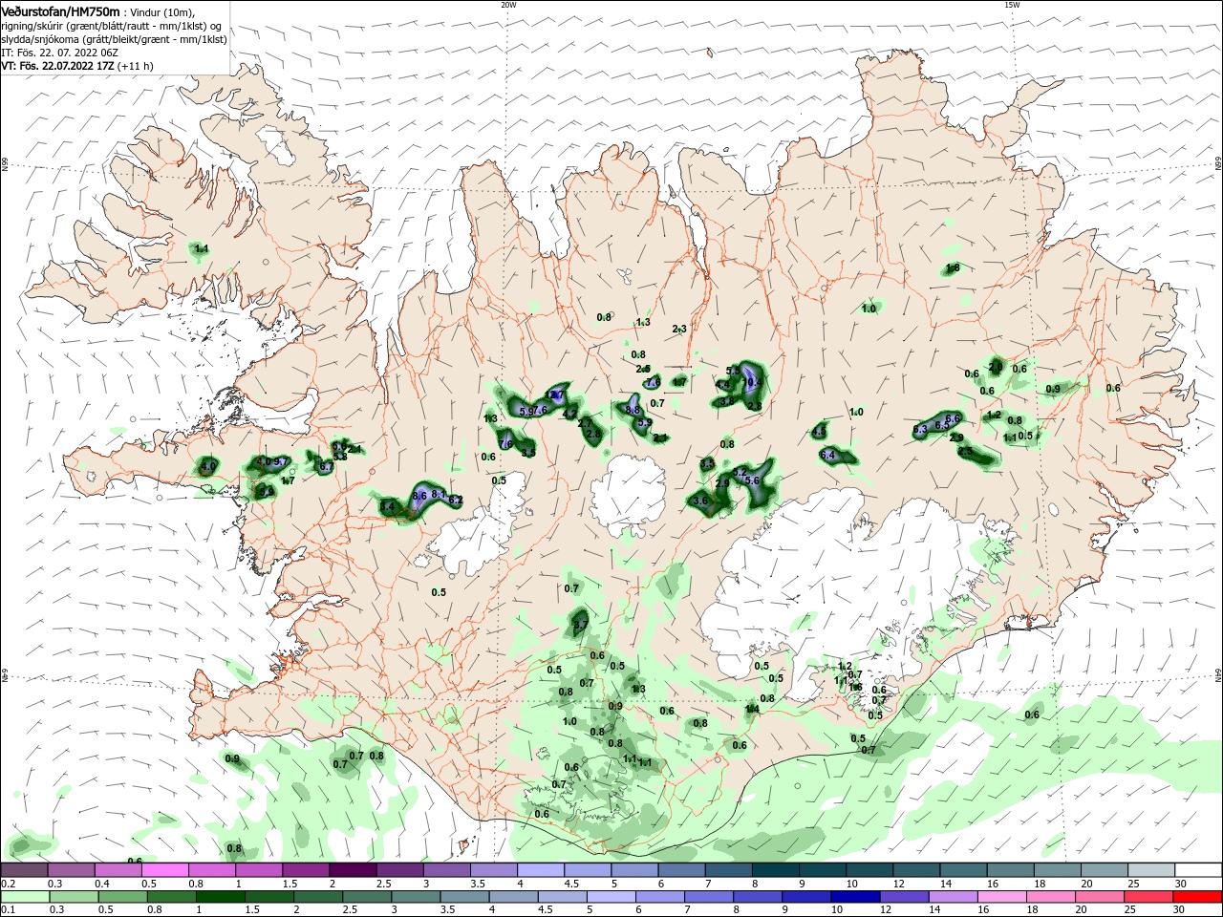The image size is (1223, 917).
Task: Click the 0.1 label in the lower legend
Action: click(8, 910)
